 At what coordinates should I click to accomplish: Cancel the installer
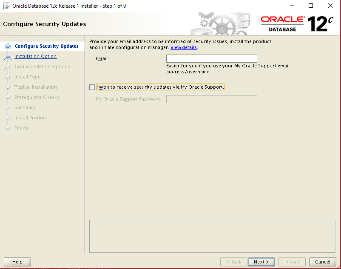tap(323, 262)
